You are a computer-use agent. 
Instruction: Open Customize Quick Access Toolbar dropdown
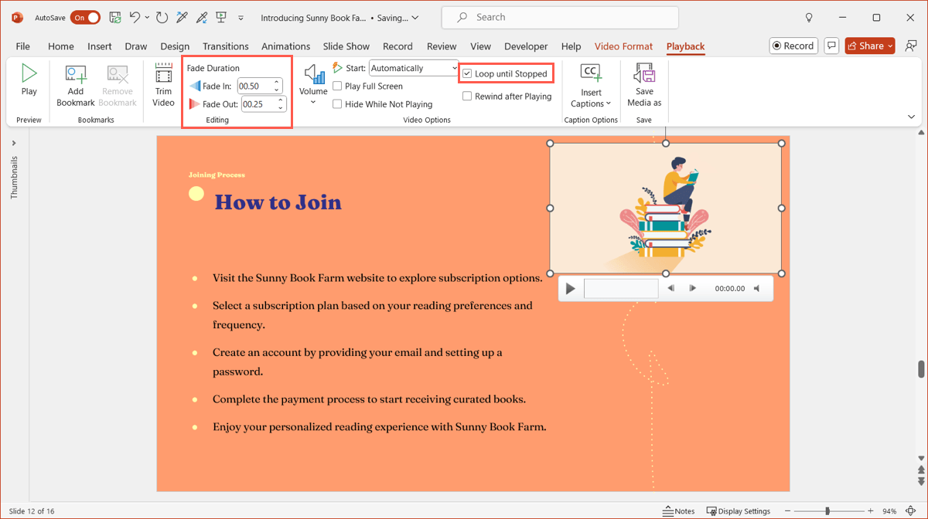(241, 17)
